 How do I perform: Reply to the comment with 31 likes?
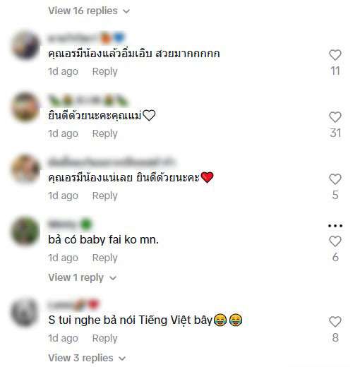click(x=104, y=133)
